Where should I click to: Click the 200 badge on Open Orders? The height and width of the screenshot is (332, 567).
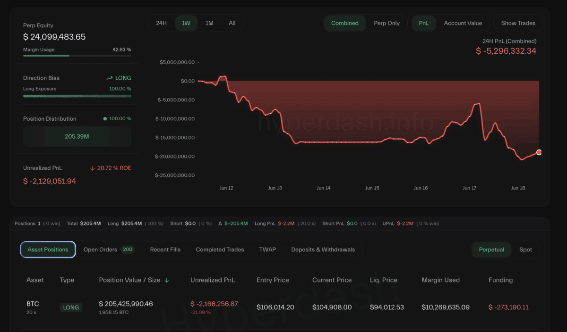point(128,249)
